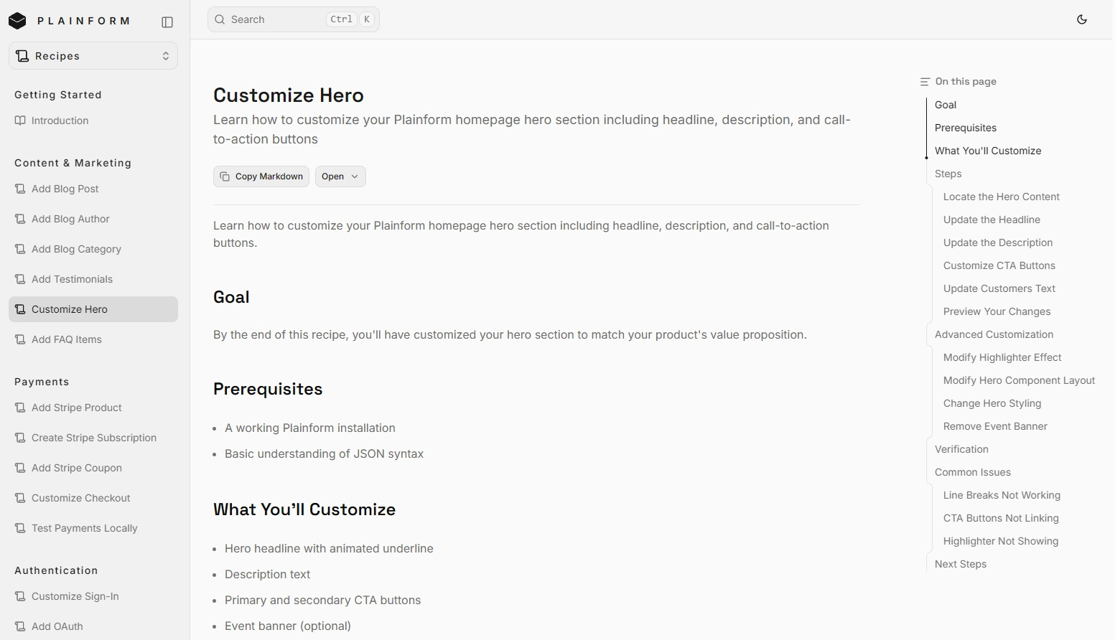Image resolution: width=1115 pixels, height=640 pixels.
Task: Go to Verification in table of contents
Action: click(x=961, y=449)
